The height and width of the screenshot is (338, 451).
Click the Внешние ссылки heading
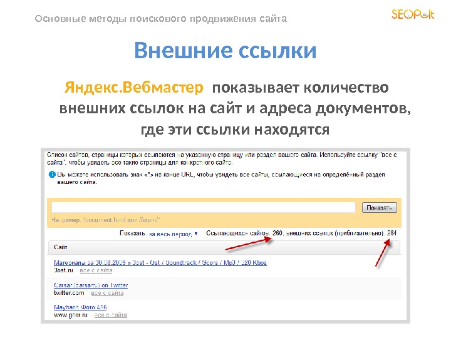tap(225, 50)
